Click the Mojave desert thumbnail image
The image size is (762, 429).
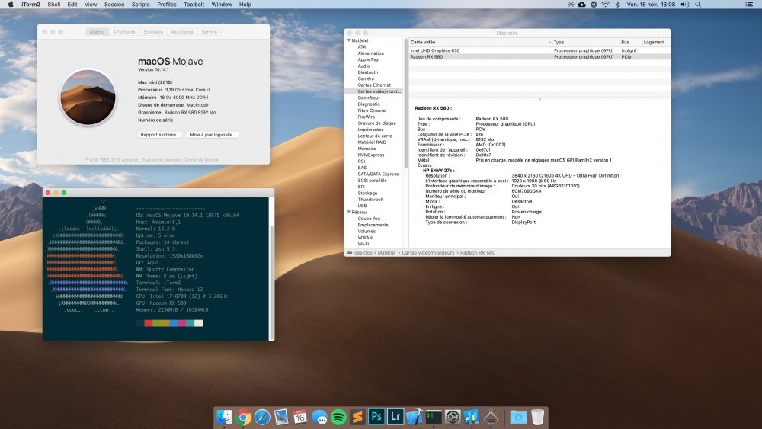pos(88,98)
